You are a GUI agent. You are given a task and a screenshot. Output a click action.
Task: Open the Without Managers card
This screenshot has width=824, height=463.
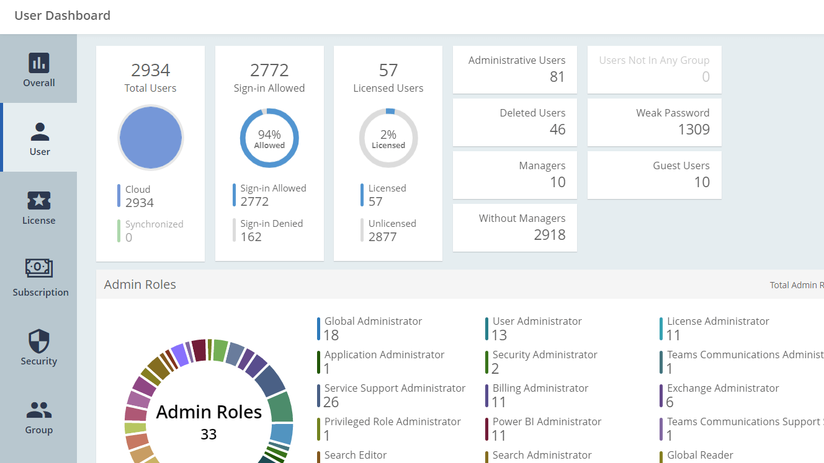pos(514,227)
